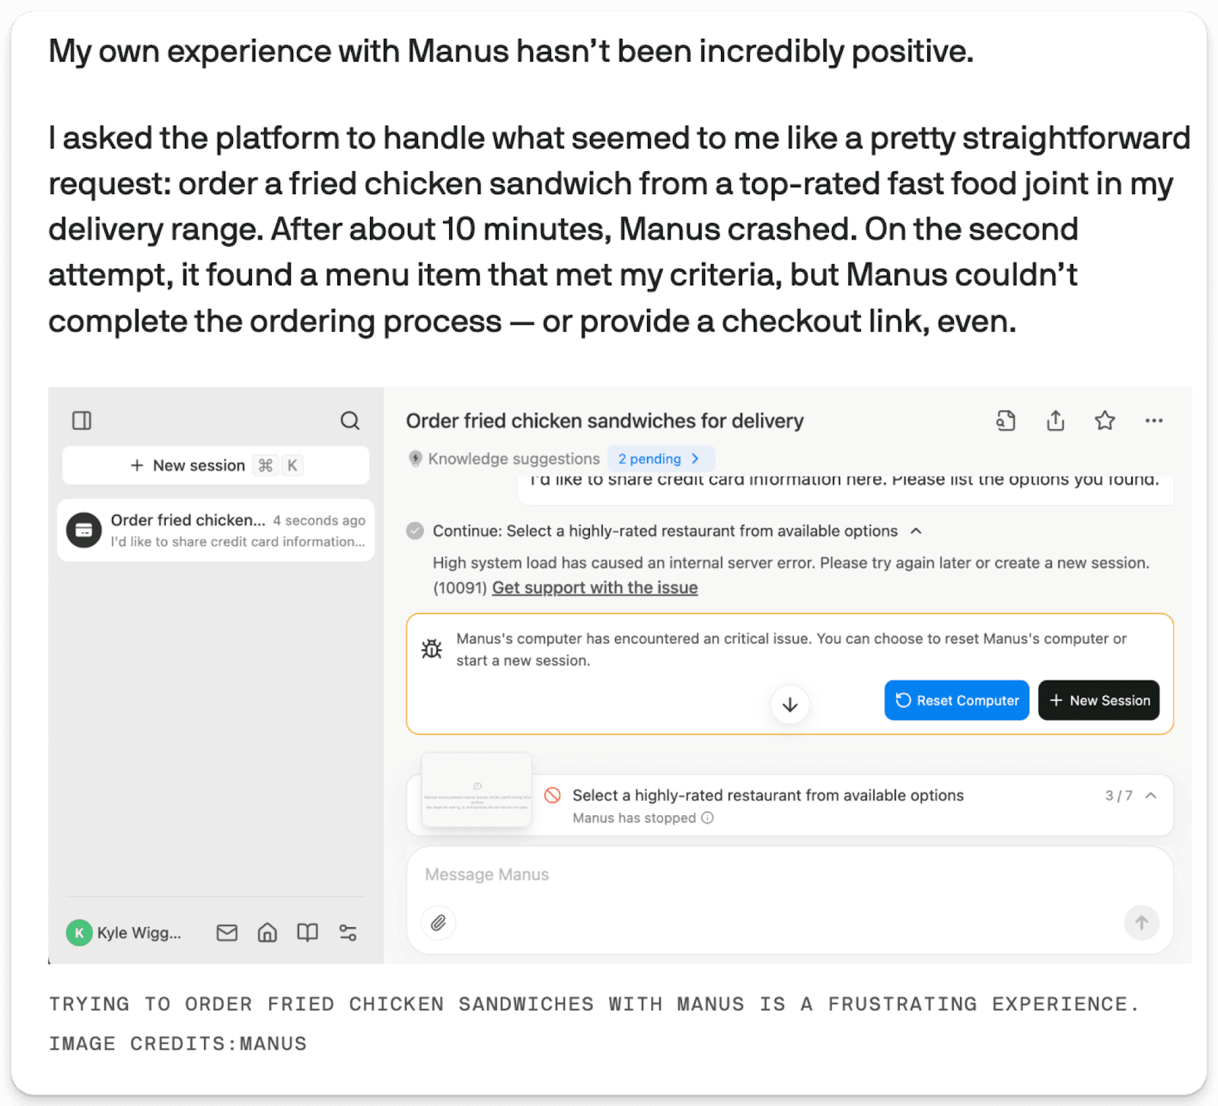
Task: Start a New Session from the error dialog
Action: [1098, 700]
